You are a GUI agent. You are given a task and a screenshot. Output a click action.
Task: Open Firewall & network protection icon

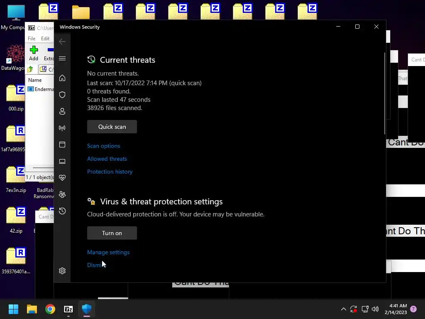pyautogui.click(x=62, y=128)
